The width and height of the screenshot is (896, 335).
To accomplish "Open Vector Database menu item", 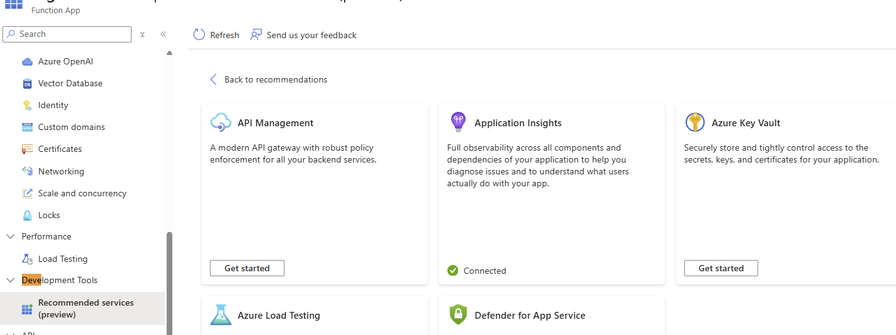I will pyautogui.click(x=70, y=83).
